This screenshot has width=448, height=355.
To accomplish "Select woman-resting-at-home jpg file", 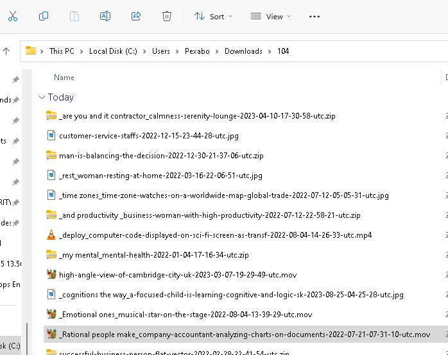I will point(160,176).
